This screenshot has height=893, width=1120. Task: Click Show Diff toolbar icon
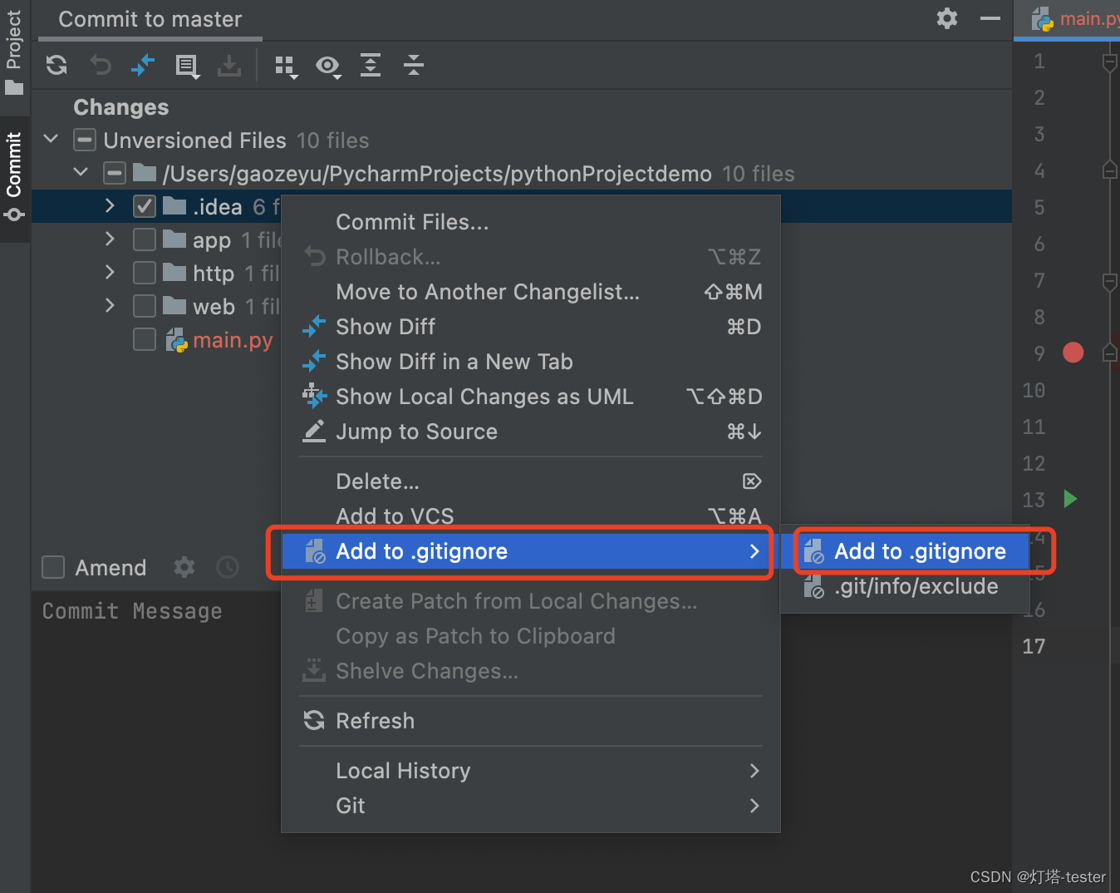point(144,65)
